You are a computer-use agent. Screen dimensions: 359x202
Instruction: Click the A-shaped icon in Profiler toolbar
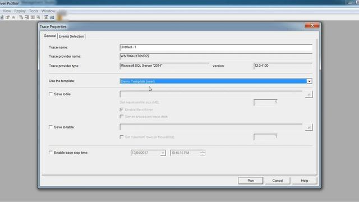[13, 17]
